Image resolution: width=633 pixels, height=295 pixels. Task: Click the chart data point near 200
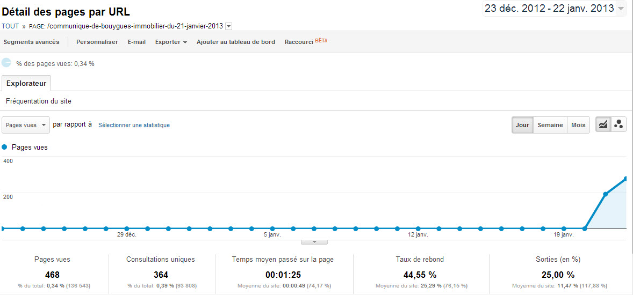pos(605,194)
